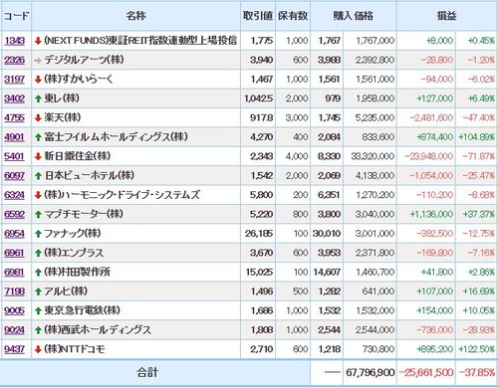Click the 合計 total row label
498x388 pixels.
coord(147,372)
